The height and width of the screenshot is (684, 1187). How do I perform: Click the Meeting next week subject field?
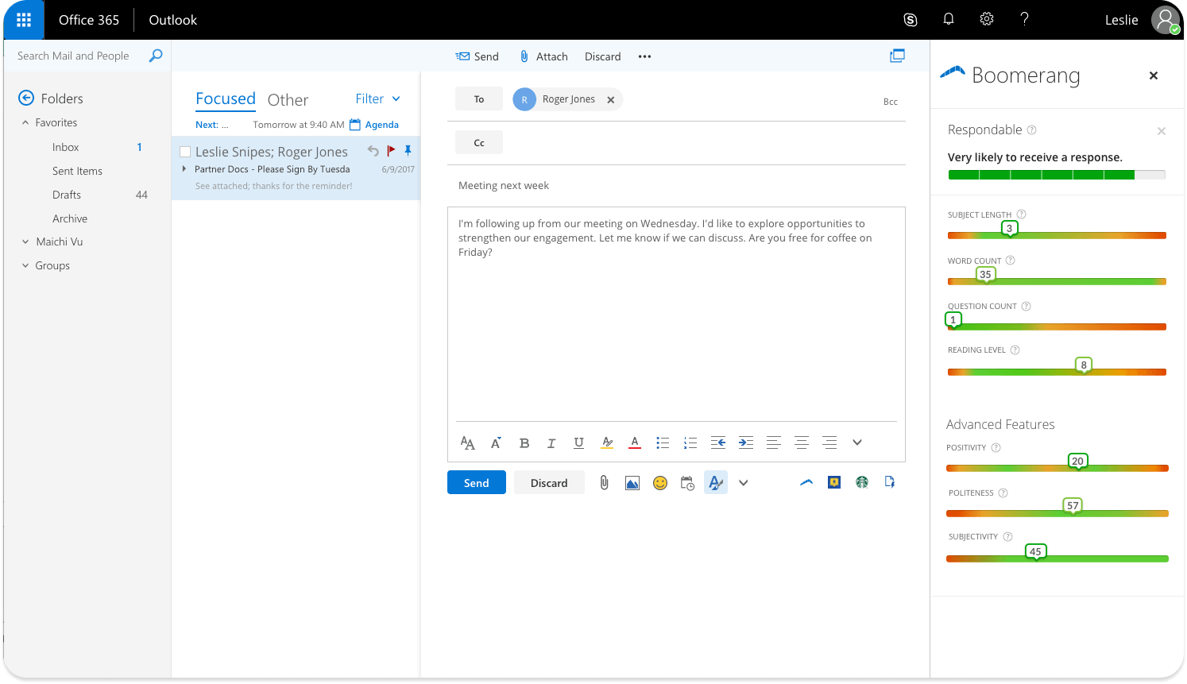coord(676,185)
